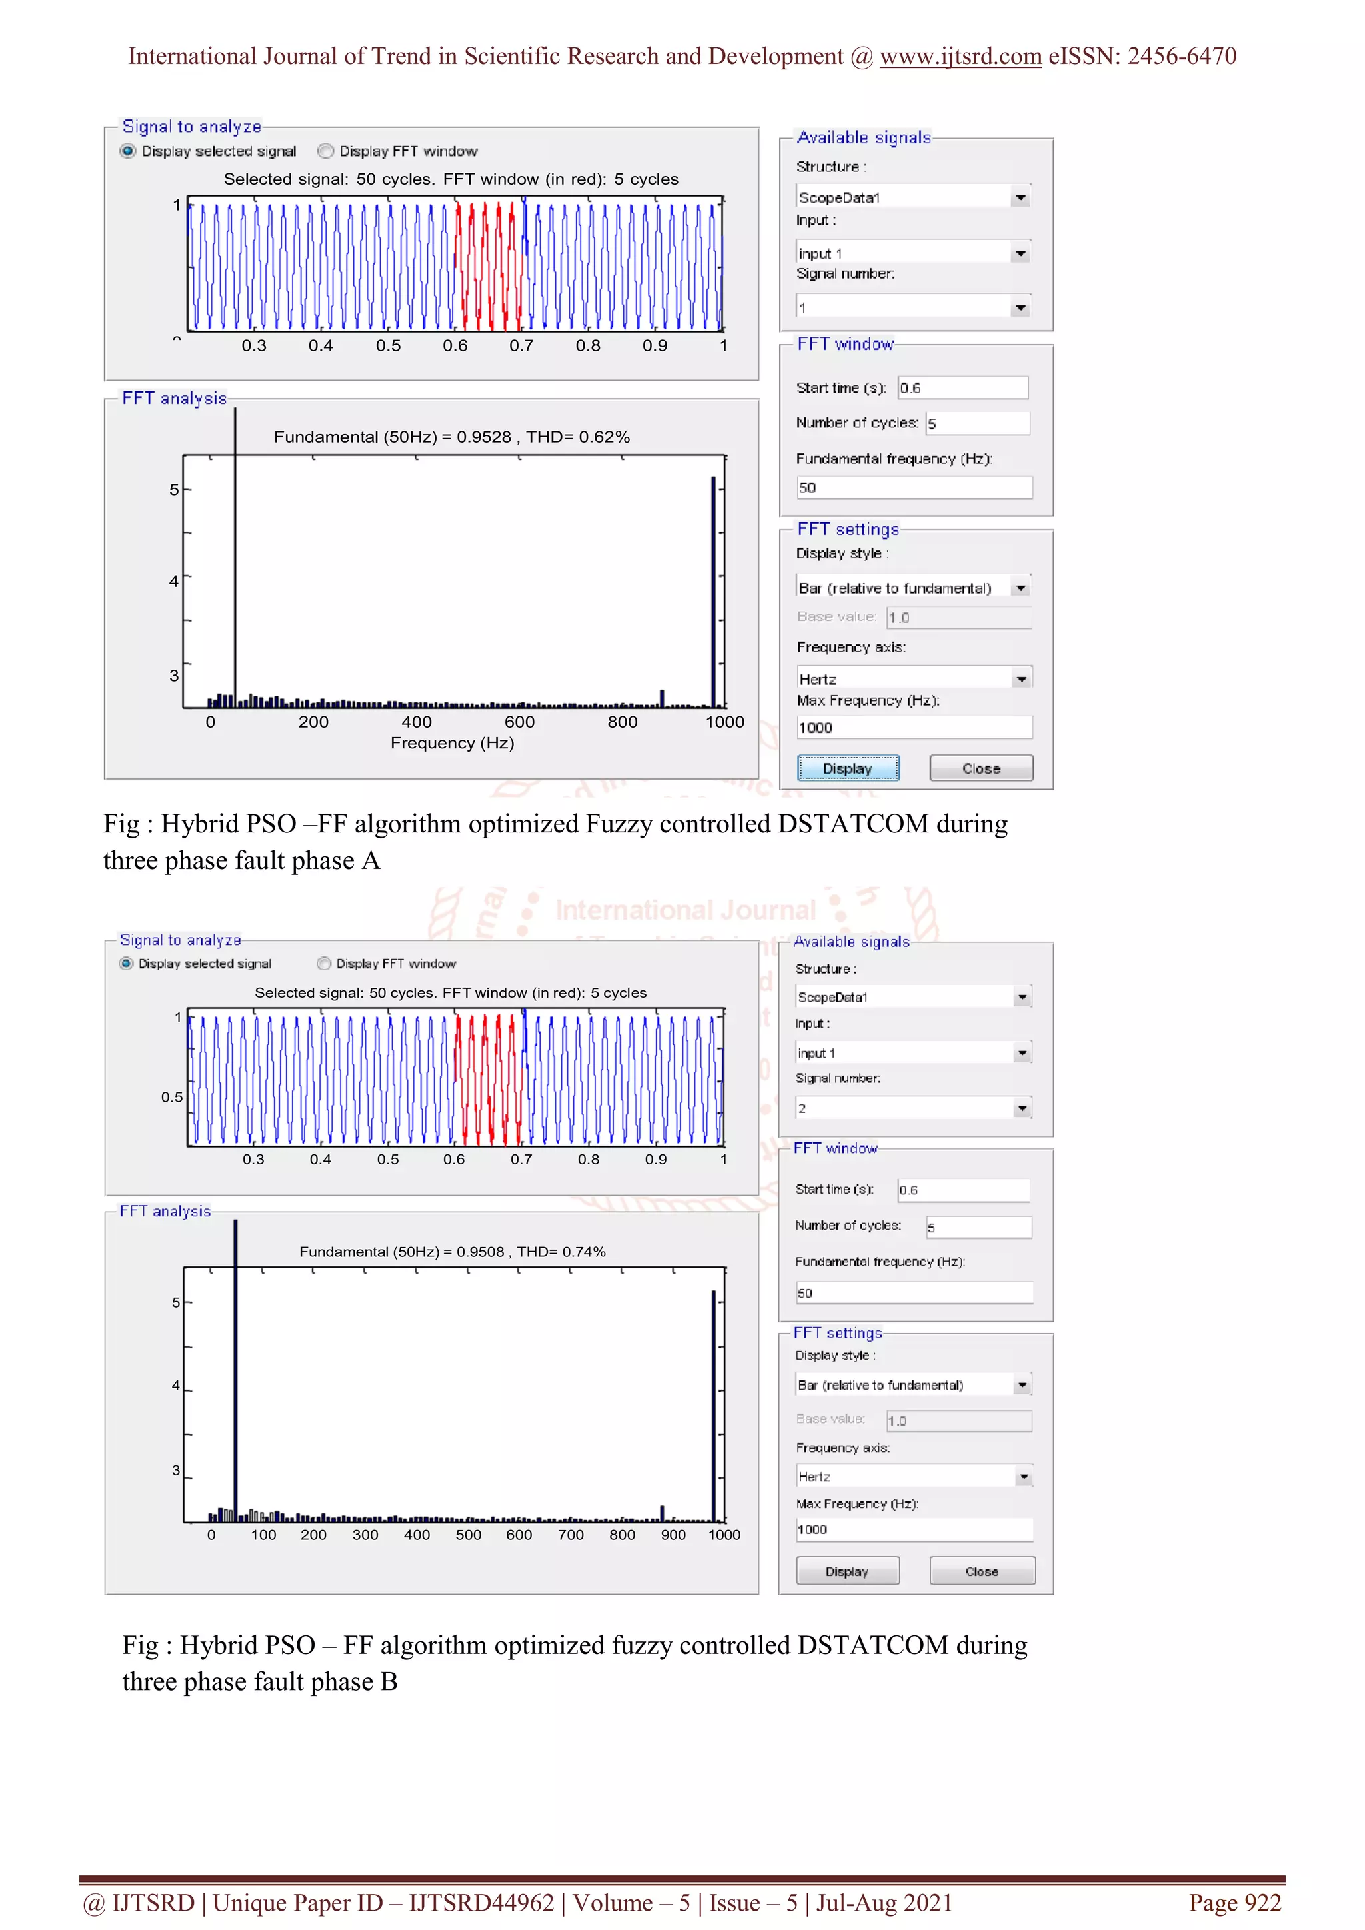Click the Base value field in top figure
The image size is (1365, 1930).
tap(959, 617)
